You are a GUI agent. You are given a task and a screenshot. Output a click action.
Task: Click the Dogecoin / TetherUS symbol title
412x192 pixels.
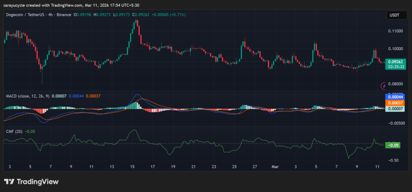pyautogui.click(x=31, y=15)
